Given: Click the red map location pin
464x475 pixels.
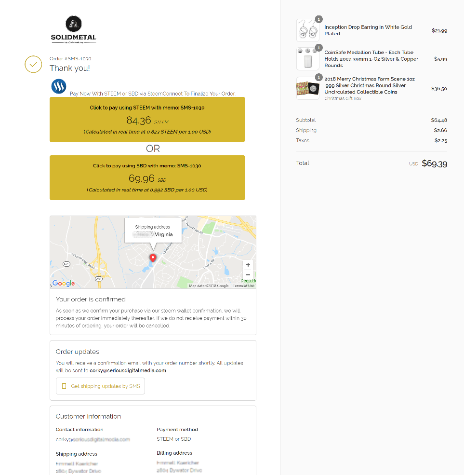Looking at the screenshot, I should [153, 258].
